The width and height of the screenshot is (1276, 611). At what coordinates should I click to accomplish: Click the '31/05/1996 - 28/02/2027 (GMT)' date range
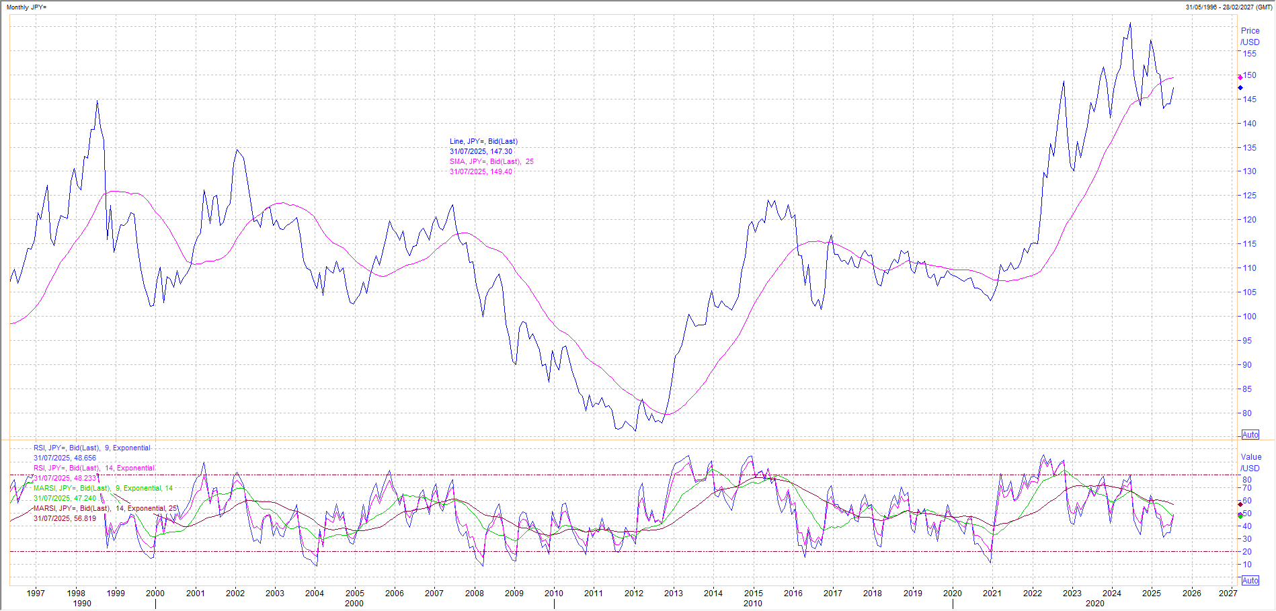pyautogui.click(x=1228, y=7)
